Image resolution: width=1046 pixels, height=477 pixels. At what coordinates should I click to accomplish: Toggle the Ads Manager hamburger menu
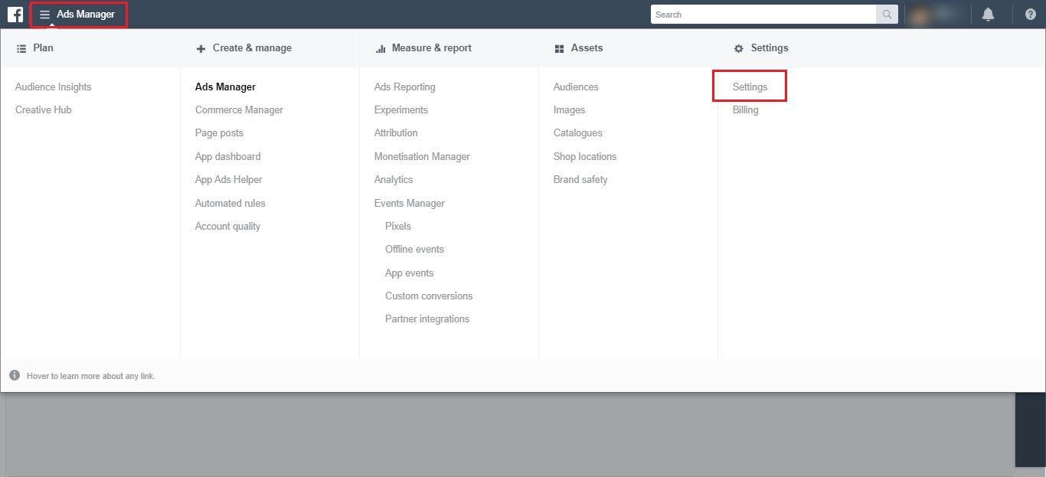(45, 15)
